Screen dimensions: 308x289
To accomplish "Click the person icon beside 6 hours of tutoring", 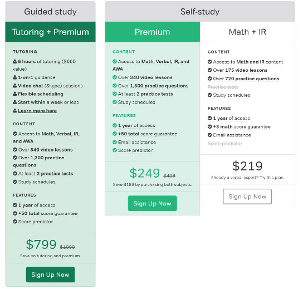I will (x=14, y=61).
